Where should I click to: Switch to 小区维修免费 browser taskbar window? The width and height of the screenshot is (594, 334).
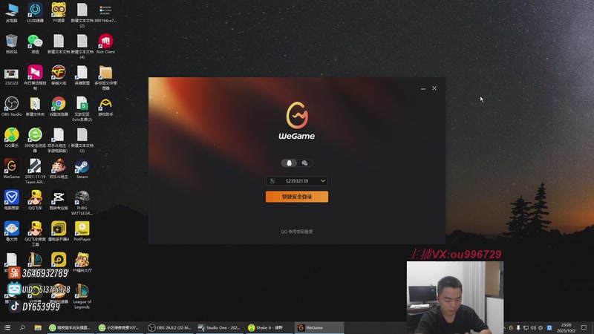coord(120,327)
